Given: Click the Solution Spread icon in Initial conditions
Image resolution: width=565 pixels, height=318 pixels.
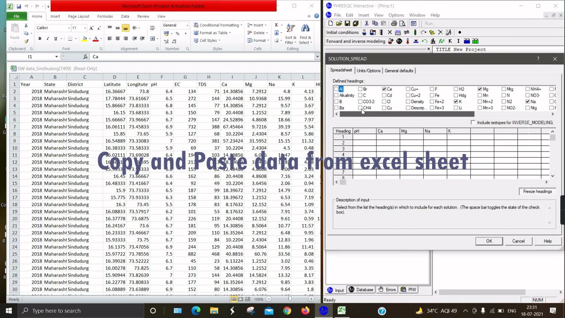Looking at the screenshot, I should (373, 32).
